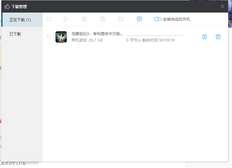Click the text 0 字节/s 剩余时间 99:59:59

point(150,40)
